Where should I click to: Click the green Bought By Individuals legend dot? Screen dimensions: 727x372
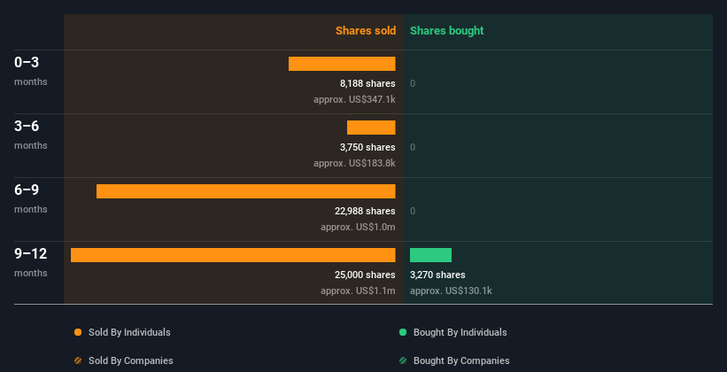coord(403,332)
